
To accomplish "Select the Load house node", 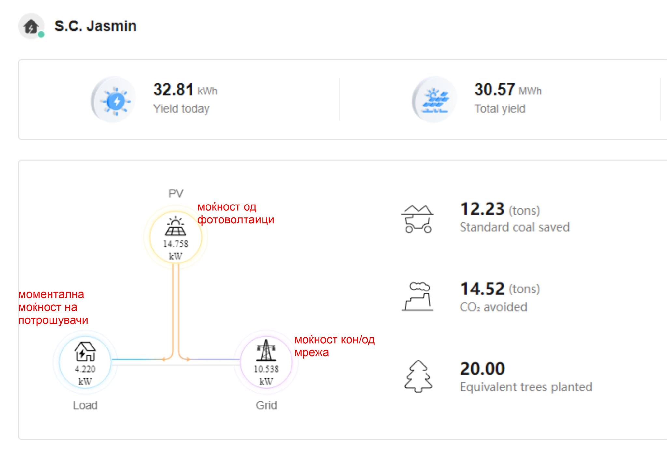I will click(x=85, y=362).
